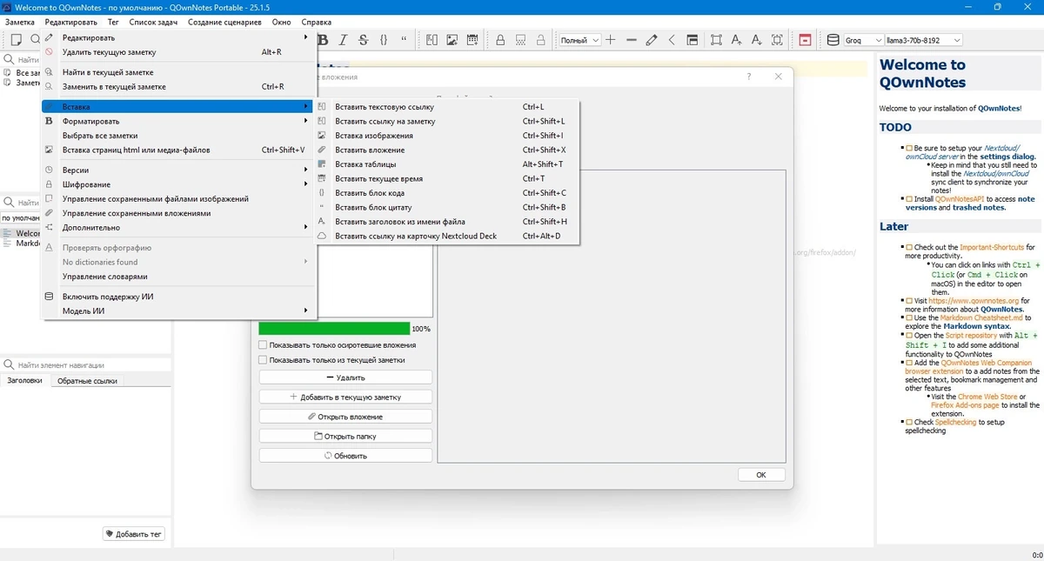
Task: Open the Groq AI backend dropdown
Action: (x=863, y=40)
